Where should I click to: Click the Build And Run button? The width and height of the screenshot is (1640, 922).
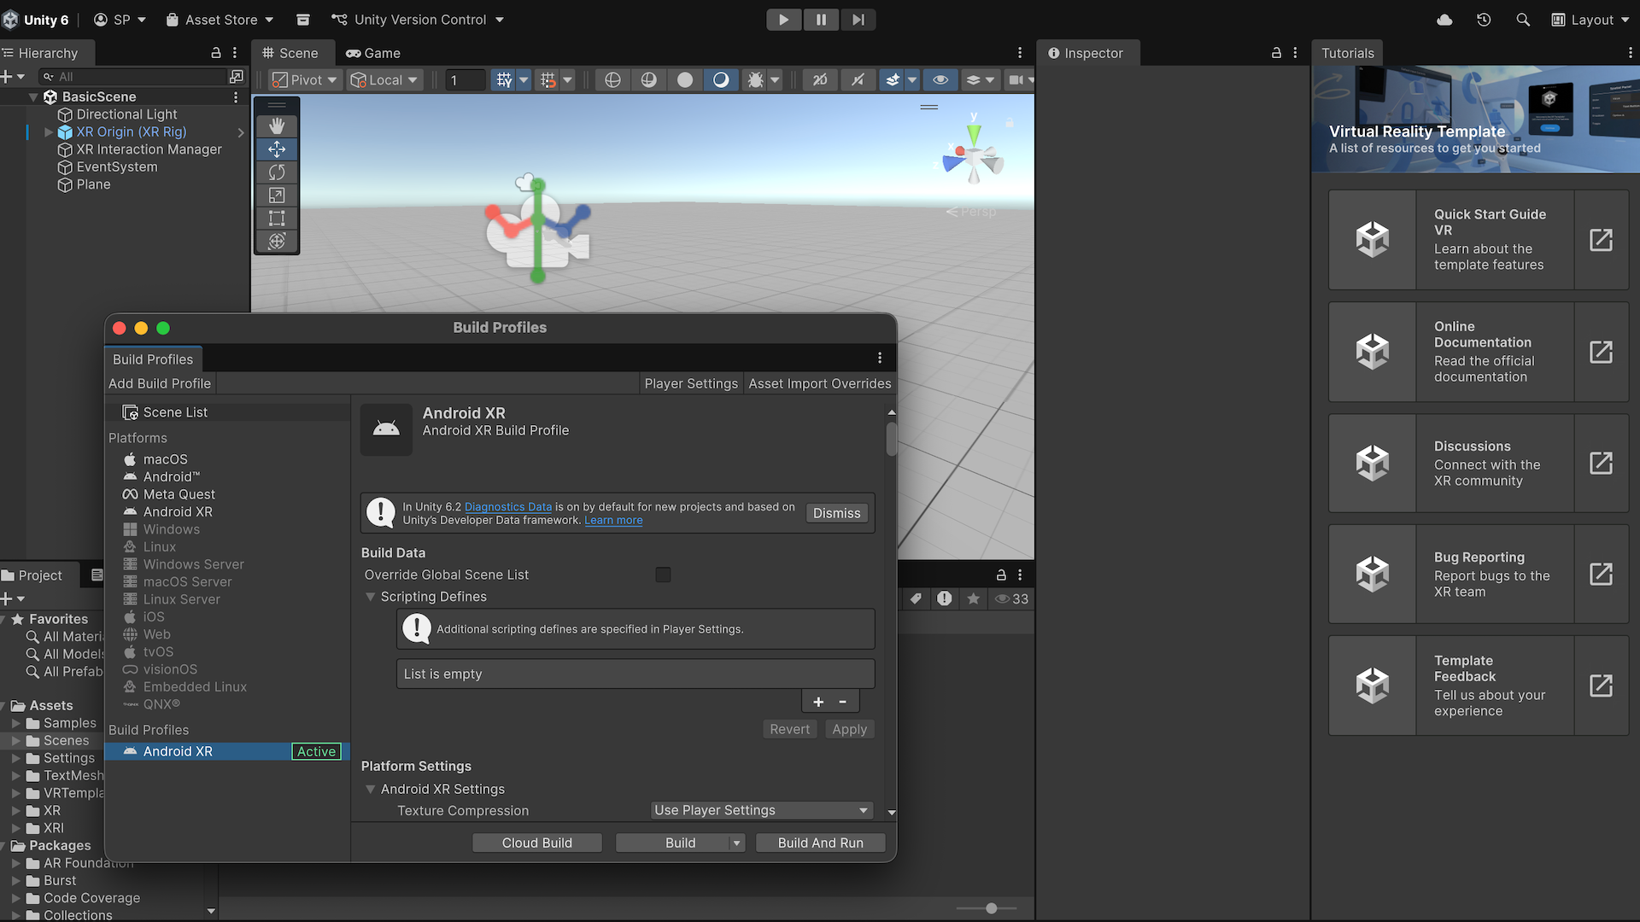click(820, 843)
